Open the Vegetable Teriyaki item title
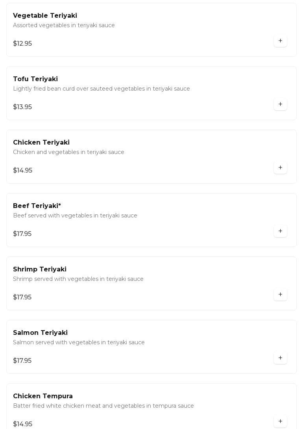 [45, 16]
